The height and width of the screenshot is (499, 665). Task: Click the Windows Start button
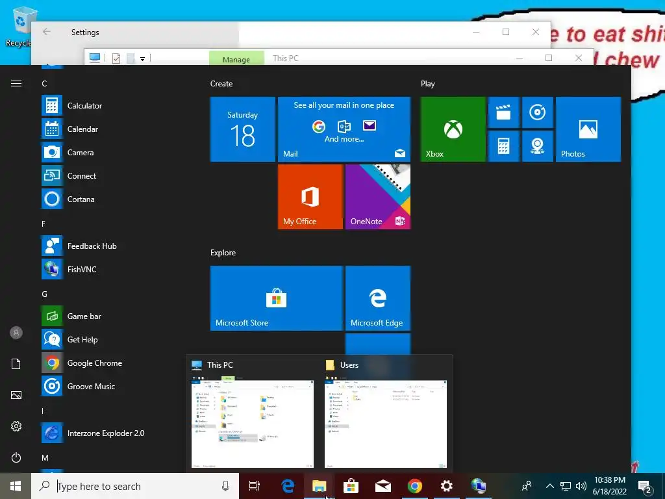(x=16, y=486)
